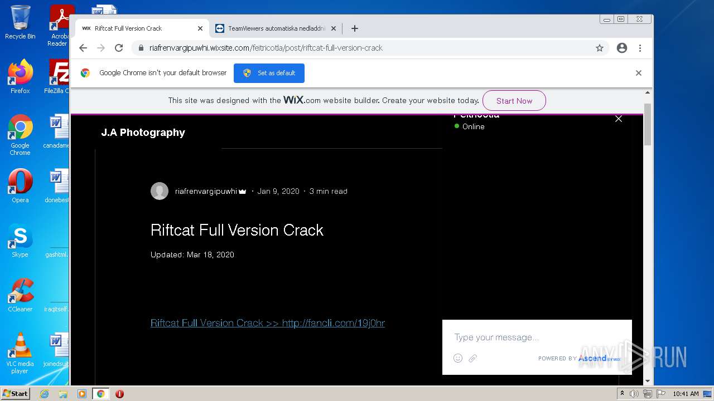The width and height of the screenshot is (714, 401).
Task: Open the Riftcat Full Version Crack fancli link
Action: [268, 323]
